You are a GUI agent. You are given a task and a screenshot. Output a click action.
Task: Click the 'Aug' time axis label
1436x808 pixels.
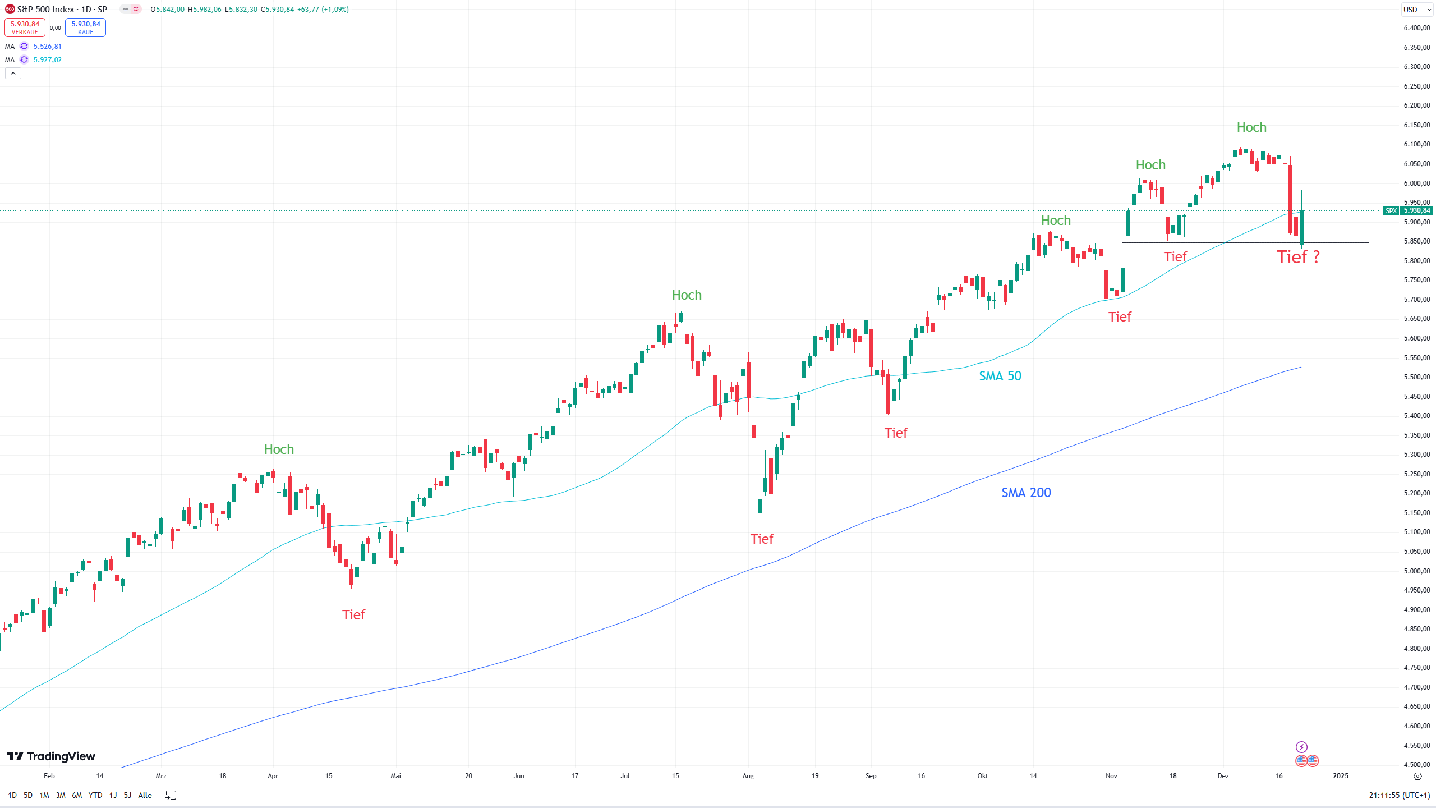pos(748,776)
